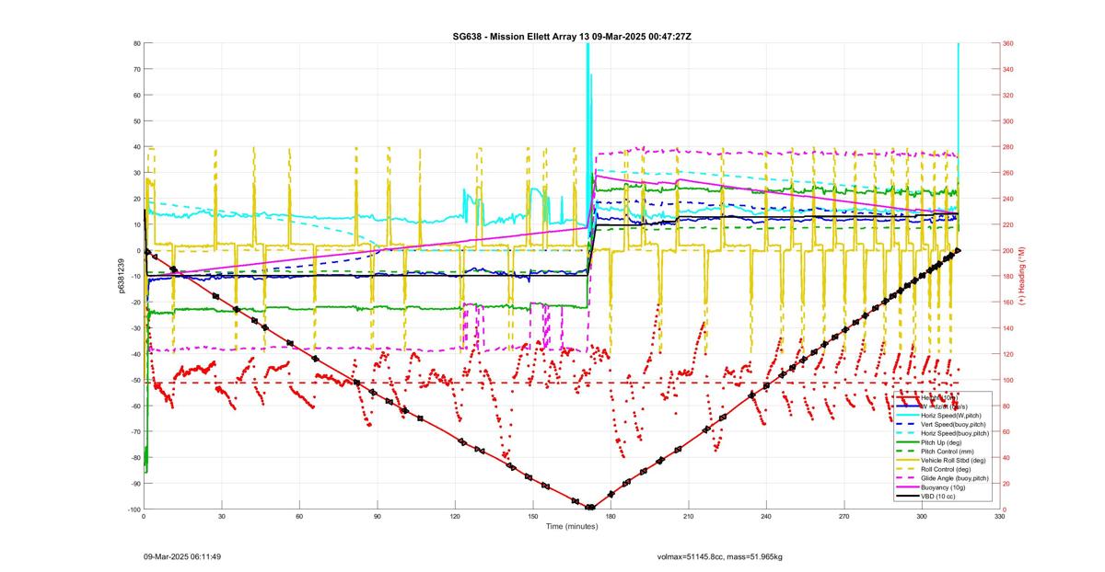Click the right heading axis tick '360'
1105x572 pixels.
pos(1009,43)
